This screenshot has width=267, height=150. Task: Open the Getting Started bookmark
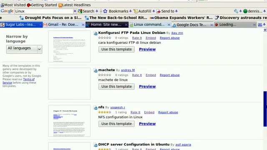[x=42, y=5]
